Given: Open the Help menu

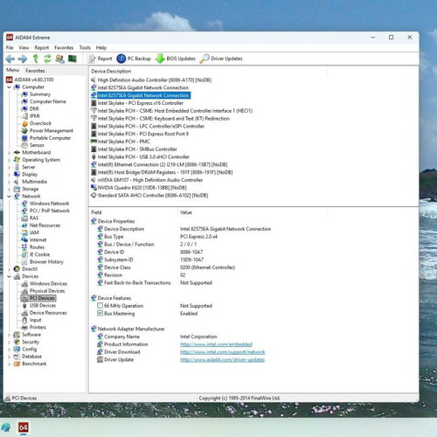Looking at the screenshot, I should tap(101, 47).
